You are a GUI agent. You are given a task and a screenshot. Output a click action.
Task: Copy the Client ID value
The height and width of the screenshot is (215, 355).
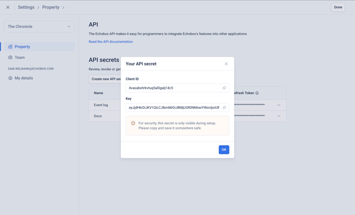pos(224,88)
